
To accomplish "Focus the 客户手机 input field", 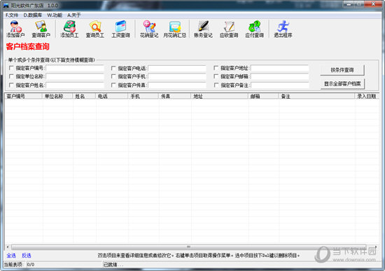I will point(177,76).
